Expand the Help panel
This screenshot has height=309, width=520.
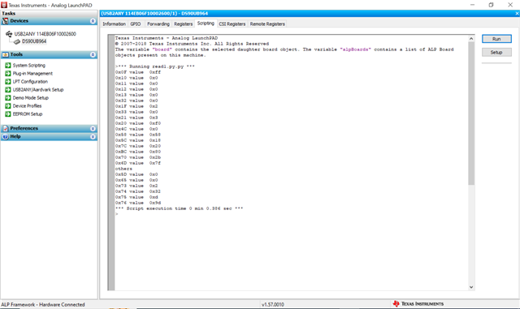tap(93, 136)
